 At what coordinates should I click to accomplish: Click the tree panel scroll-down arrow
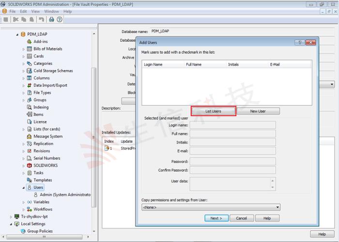(x=94, y=232)
